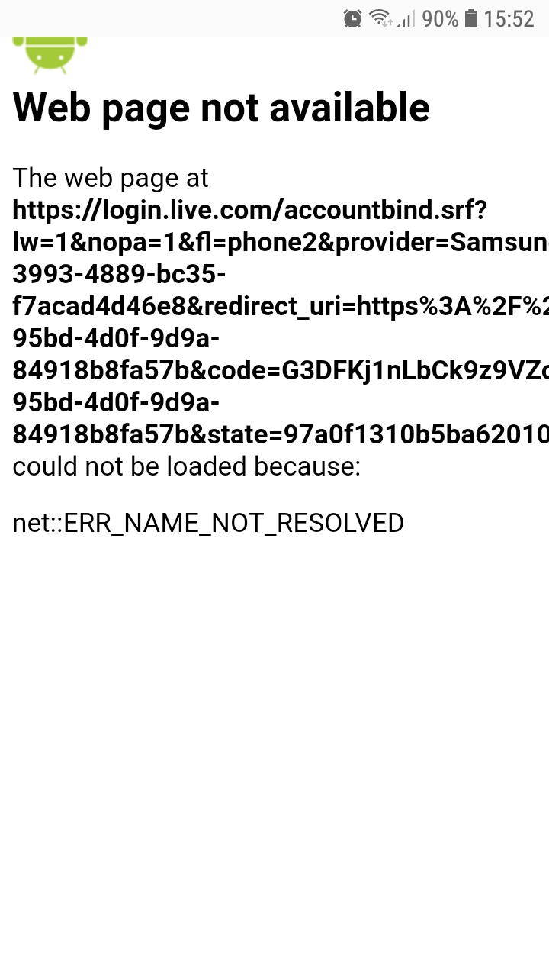Tap the alarm clock status icon
Screen dimensions: 549x977
click(352, 18)
